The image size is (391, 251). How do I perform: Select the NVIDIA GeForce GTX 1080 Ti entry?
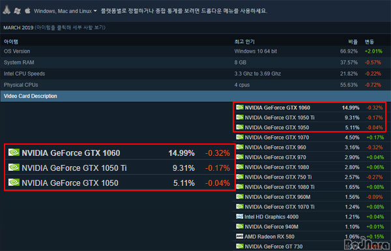[x=310, y=187]
